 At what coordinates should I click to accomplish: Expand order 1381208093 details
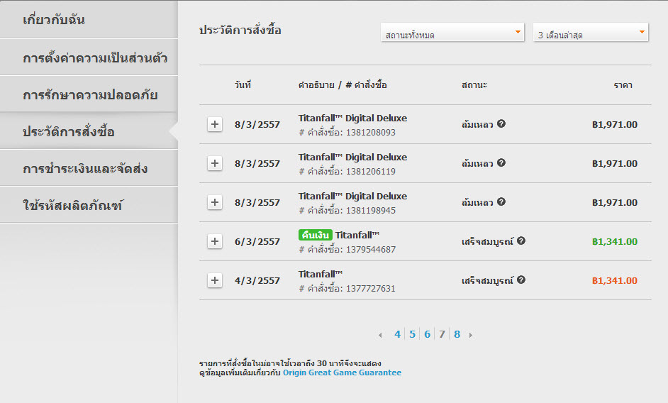tap(215, 125)
